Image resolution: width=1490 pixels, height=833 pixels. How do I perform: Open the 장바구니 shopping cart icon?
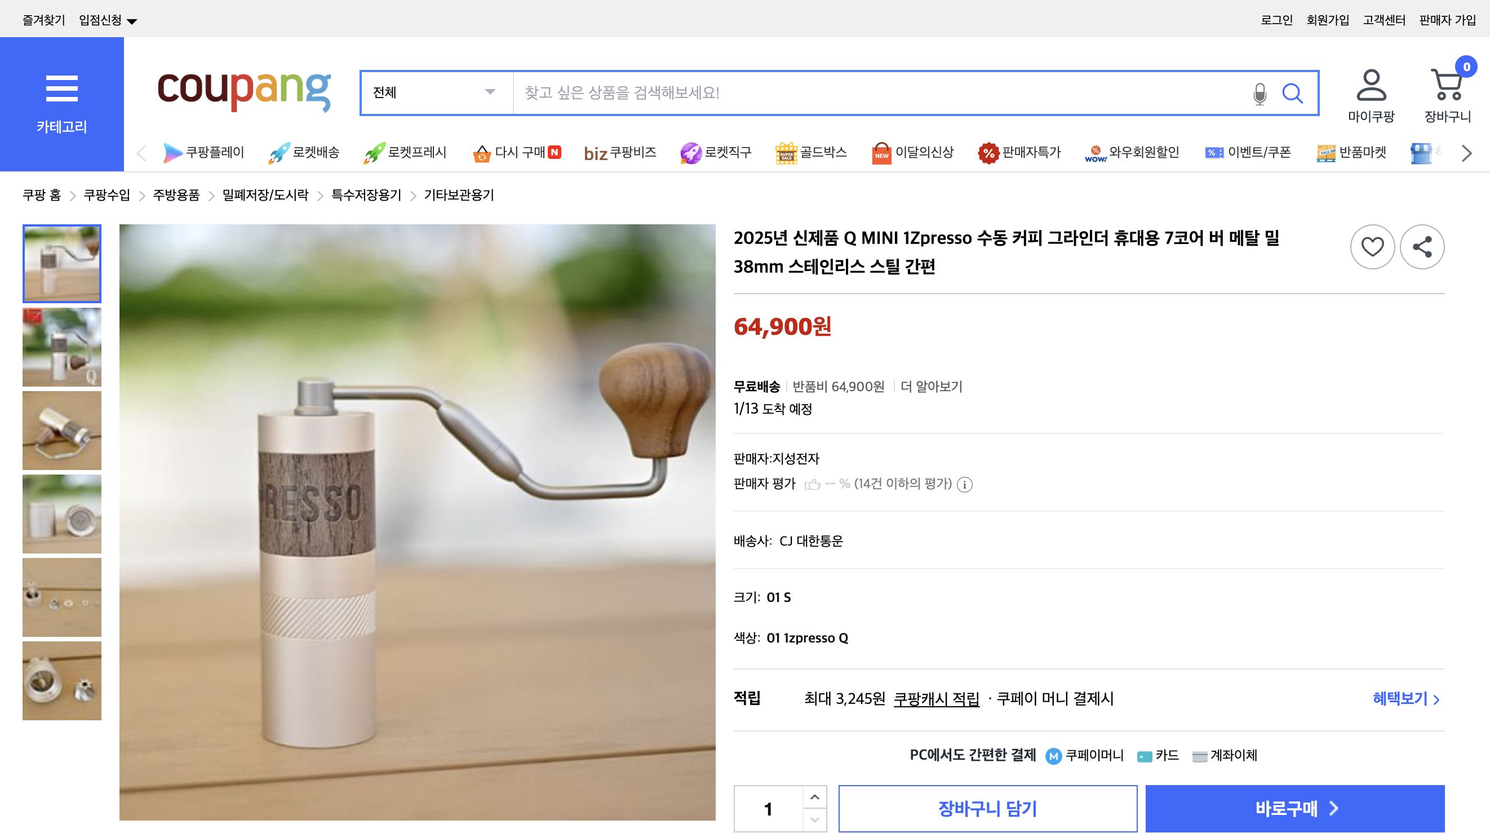coord(1448,90)
